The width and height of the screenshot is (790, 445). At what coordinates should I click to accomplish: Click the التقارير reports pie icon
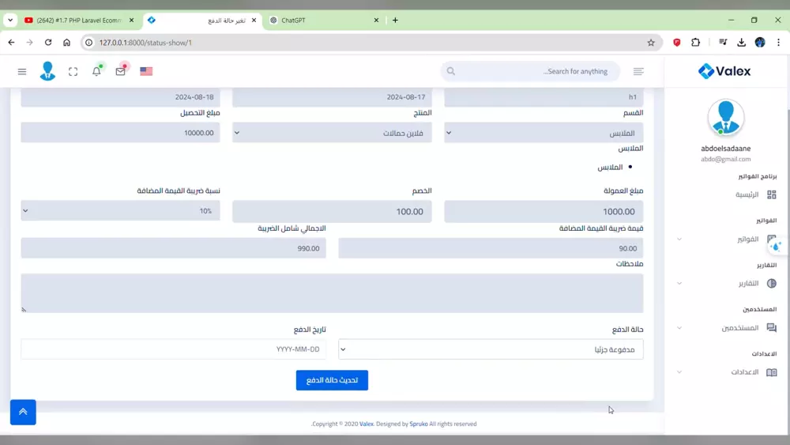(x=771, y=283)
